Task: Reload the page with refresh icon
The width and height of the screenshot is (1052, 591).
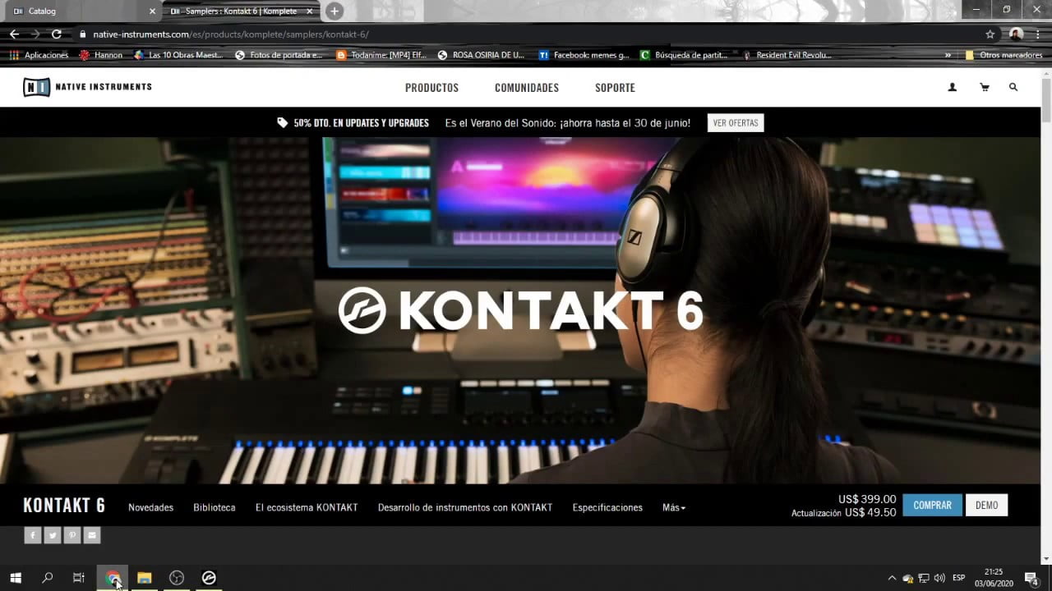Action: tap(57, 34)
